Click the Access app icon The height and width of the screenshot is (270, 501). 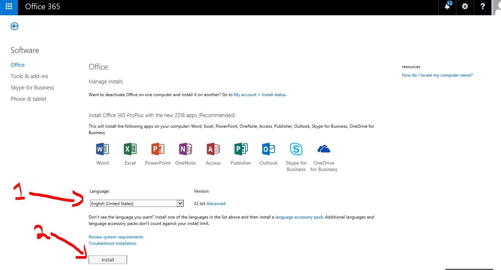213,149
